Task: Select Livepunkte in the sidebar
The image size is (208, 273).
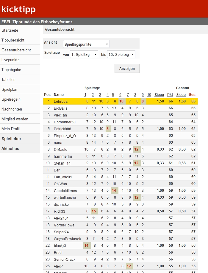Action: 10,60
